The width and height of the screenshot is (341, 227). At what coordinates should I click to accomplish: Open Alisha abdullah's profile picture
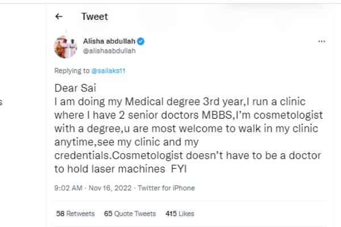[x=65, y=47]
